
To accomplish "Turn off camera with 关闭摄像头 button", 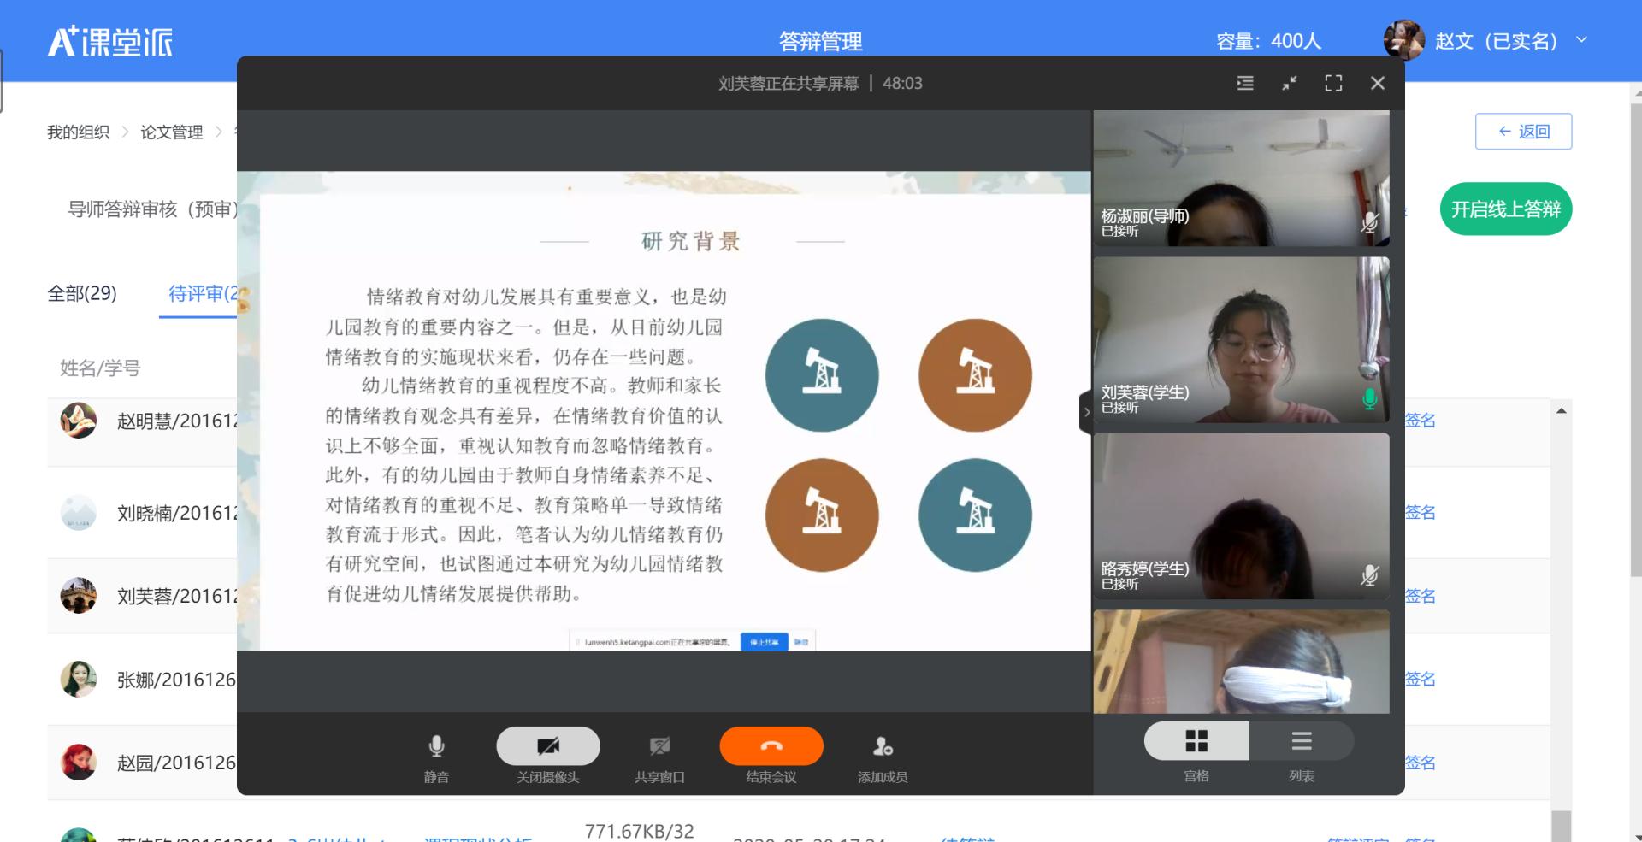I will (547, 746).
